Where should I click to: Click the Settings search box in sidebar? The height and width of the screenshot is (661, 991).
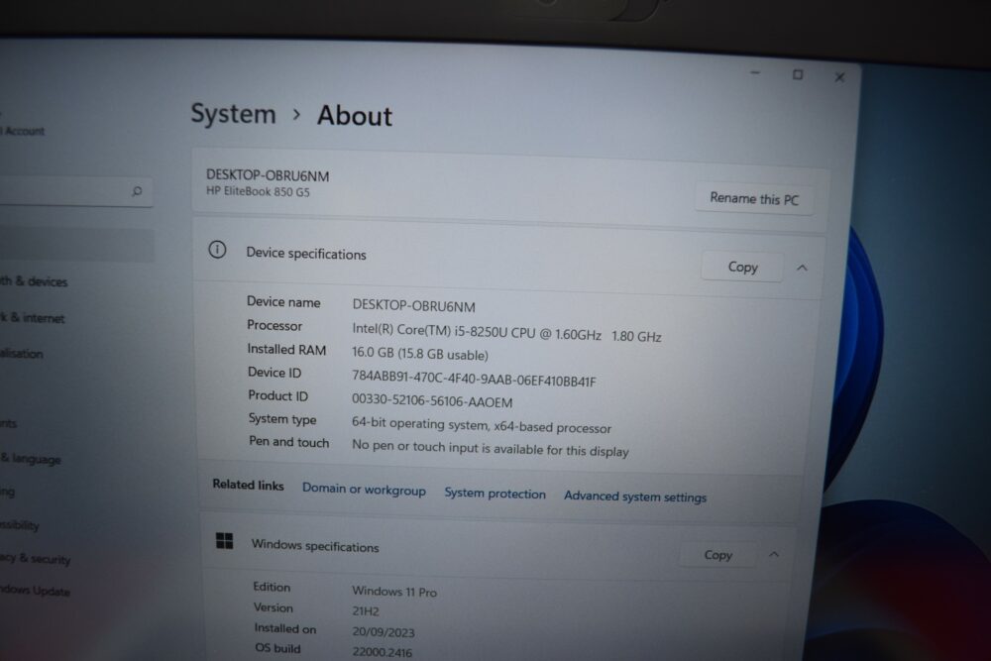(76, 191)
